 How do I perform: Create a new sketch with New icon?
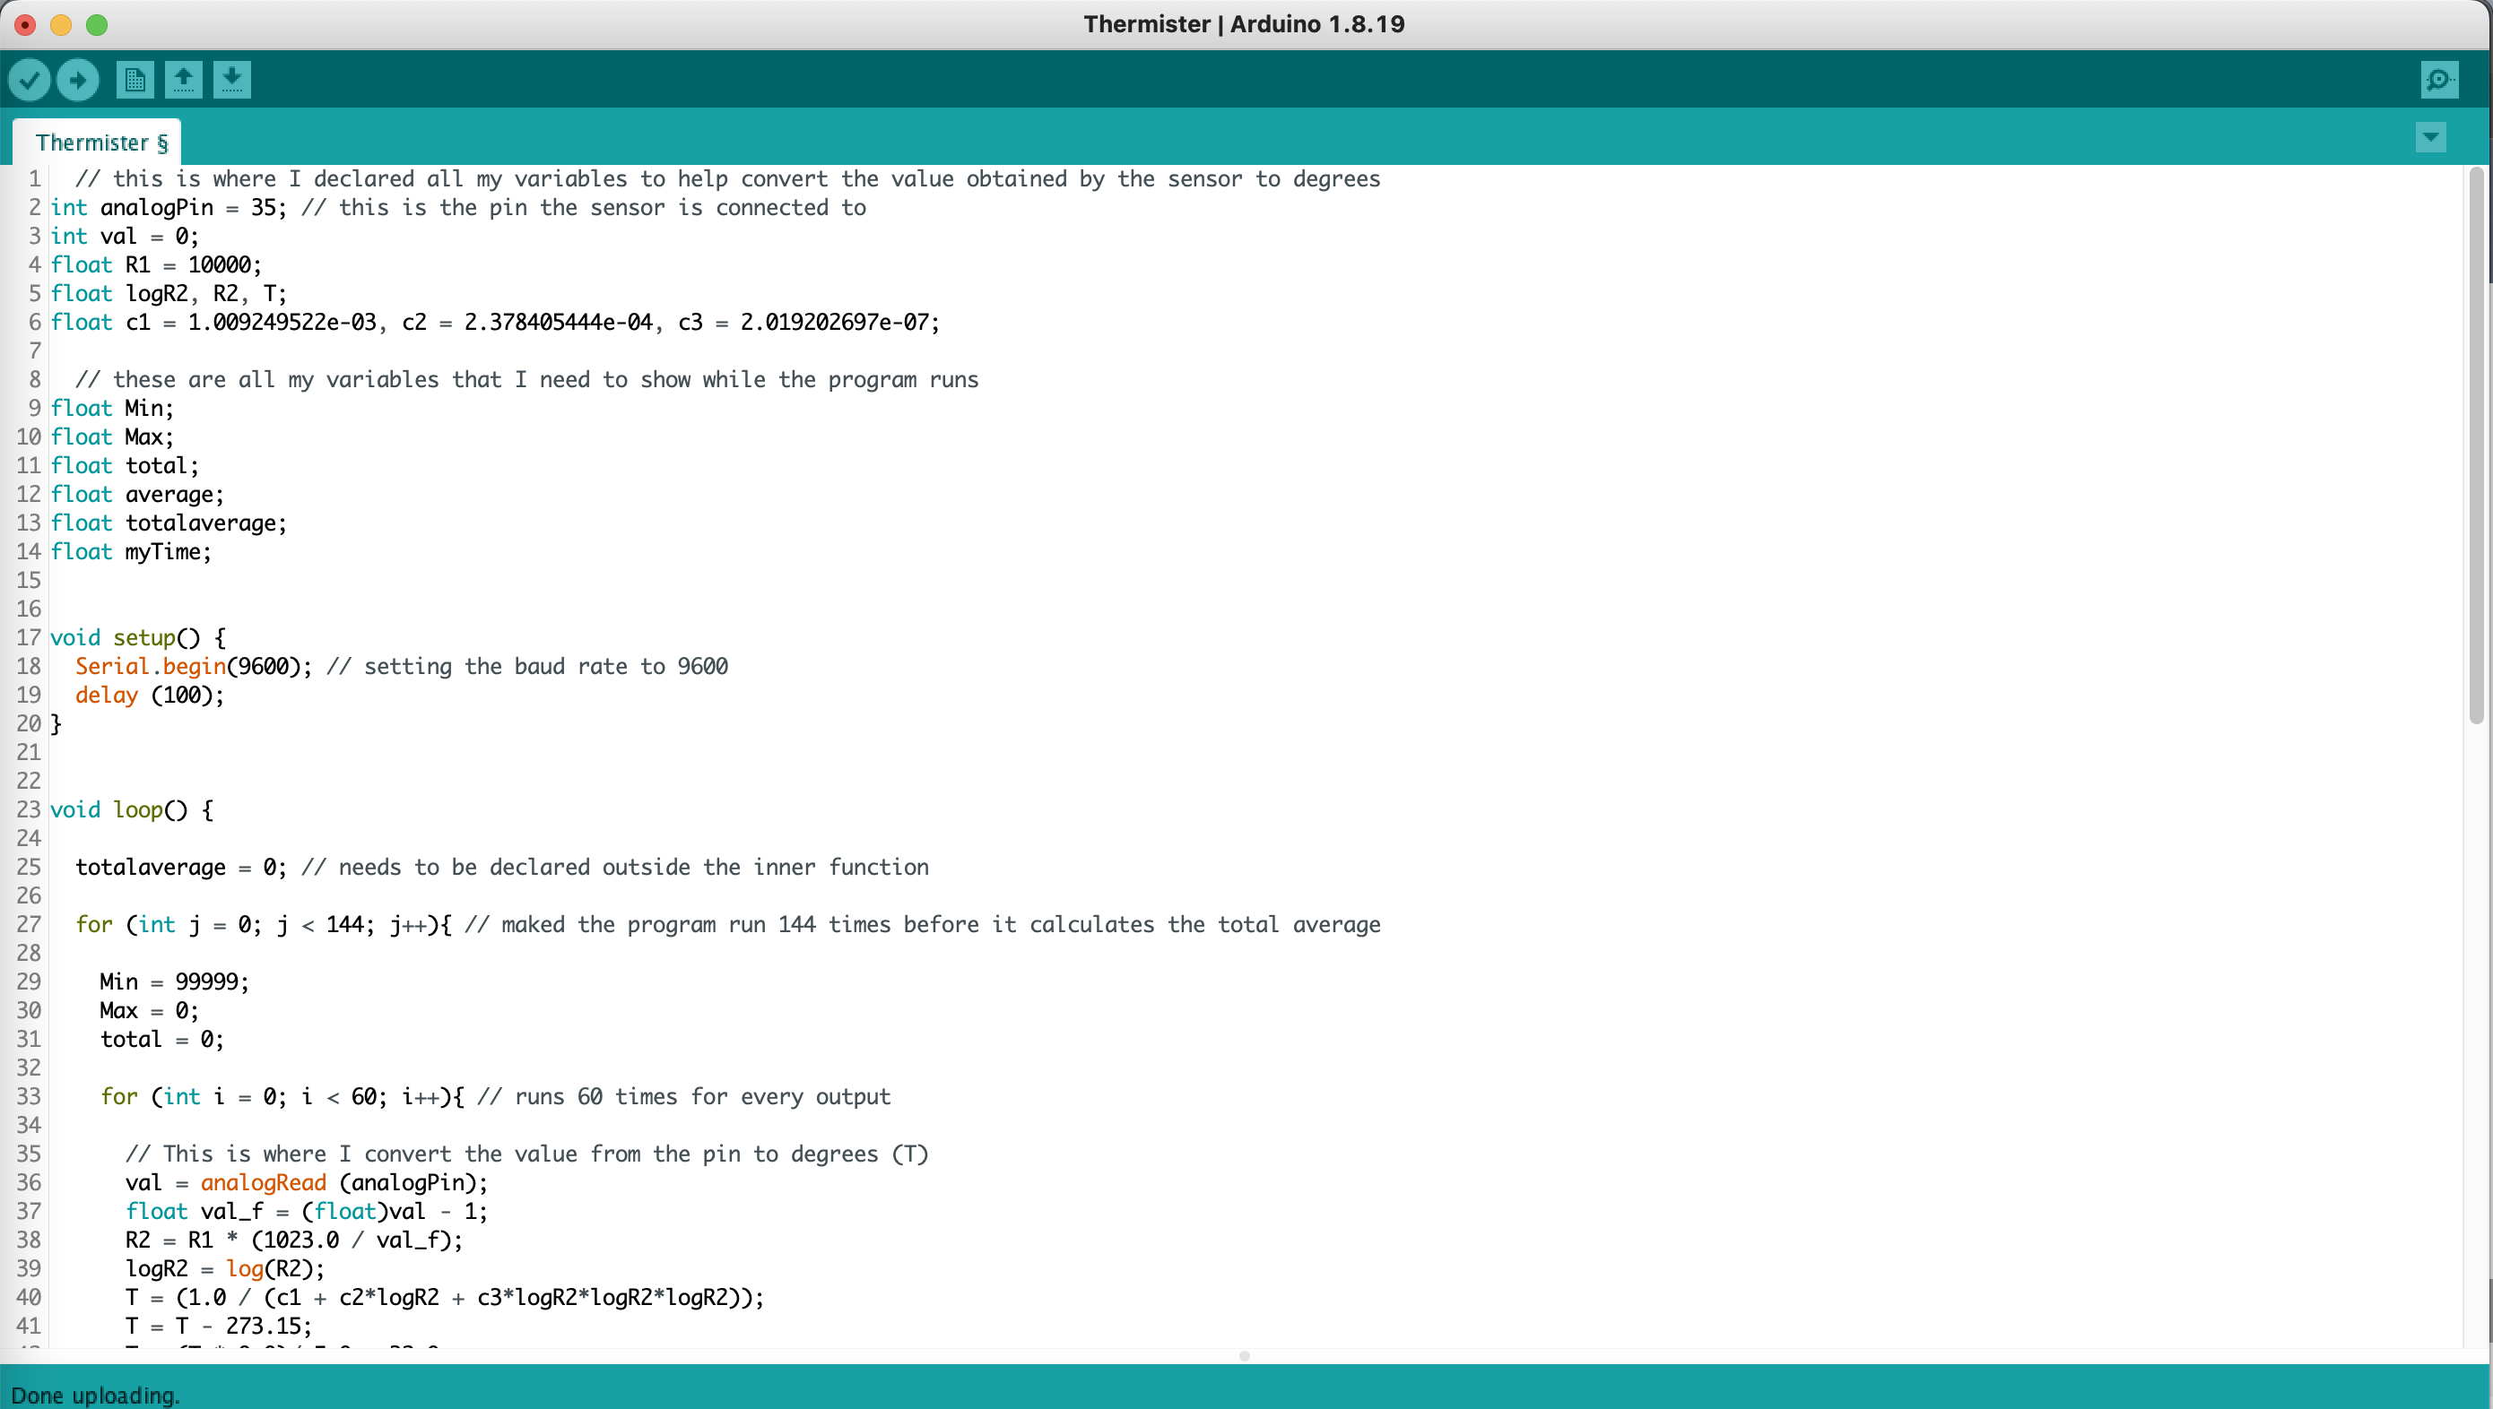pyautogui.click(x=135, y=80)
